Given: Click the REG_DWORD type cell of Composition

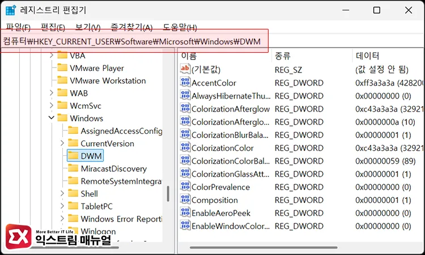Looking at the screenshot, I should click(299, 200).
